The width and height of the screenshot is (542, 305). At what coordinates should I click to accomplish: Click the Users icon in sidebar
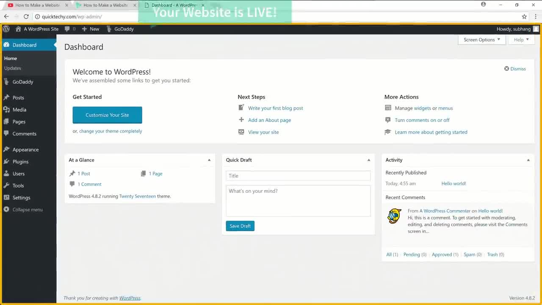tap(6, 174)
